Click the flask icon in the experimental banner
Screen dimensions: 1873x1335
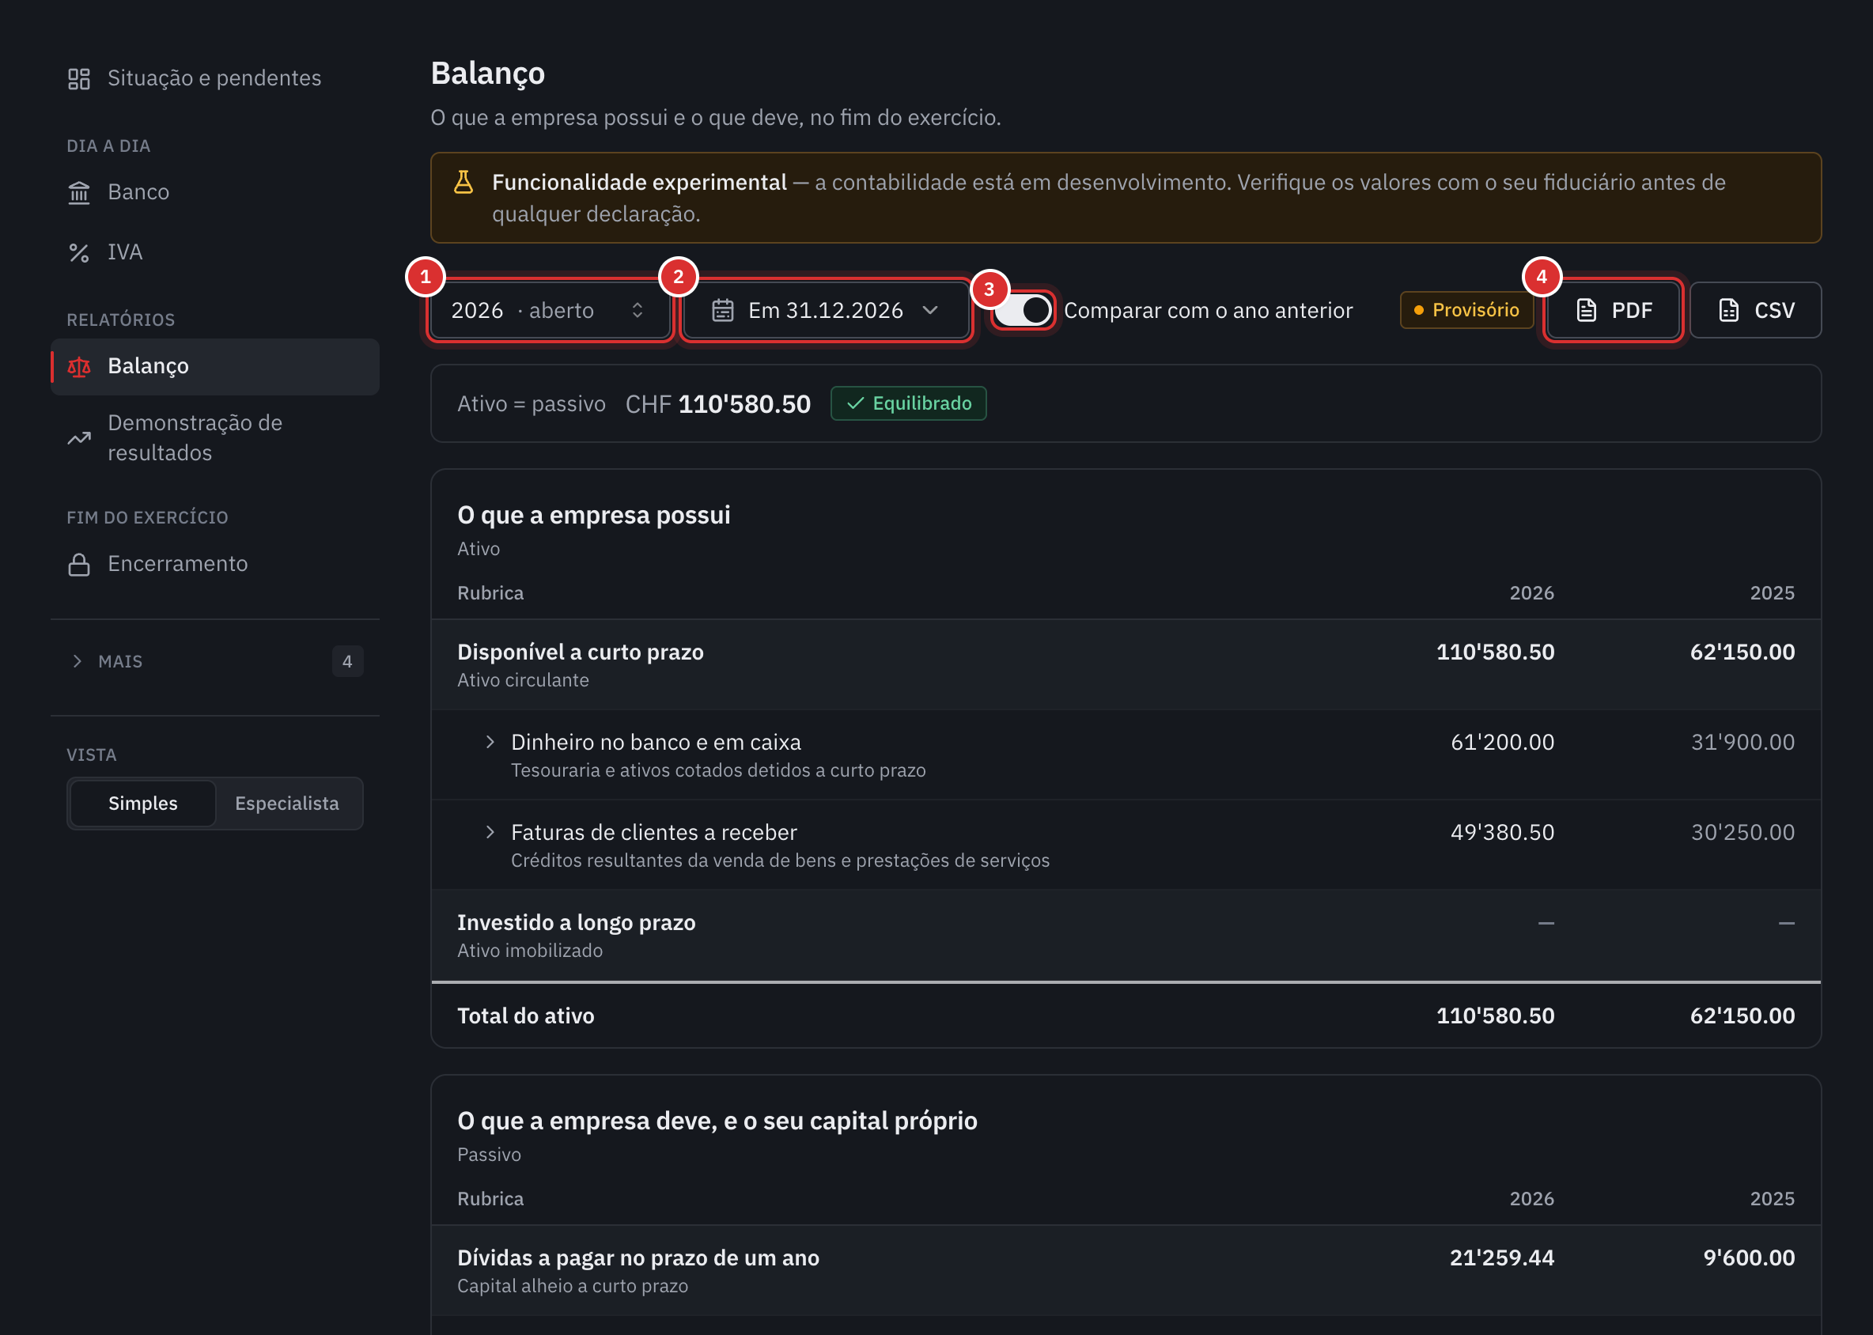click(x=464, y=183)
